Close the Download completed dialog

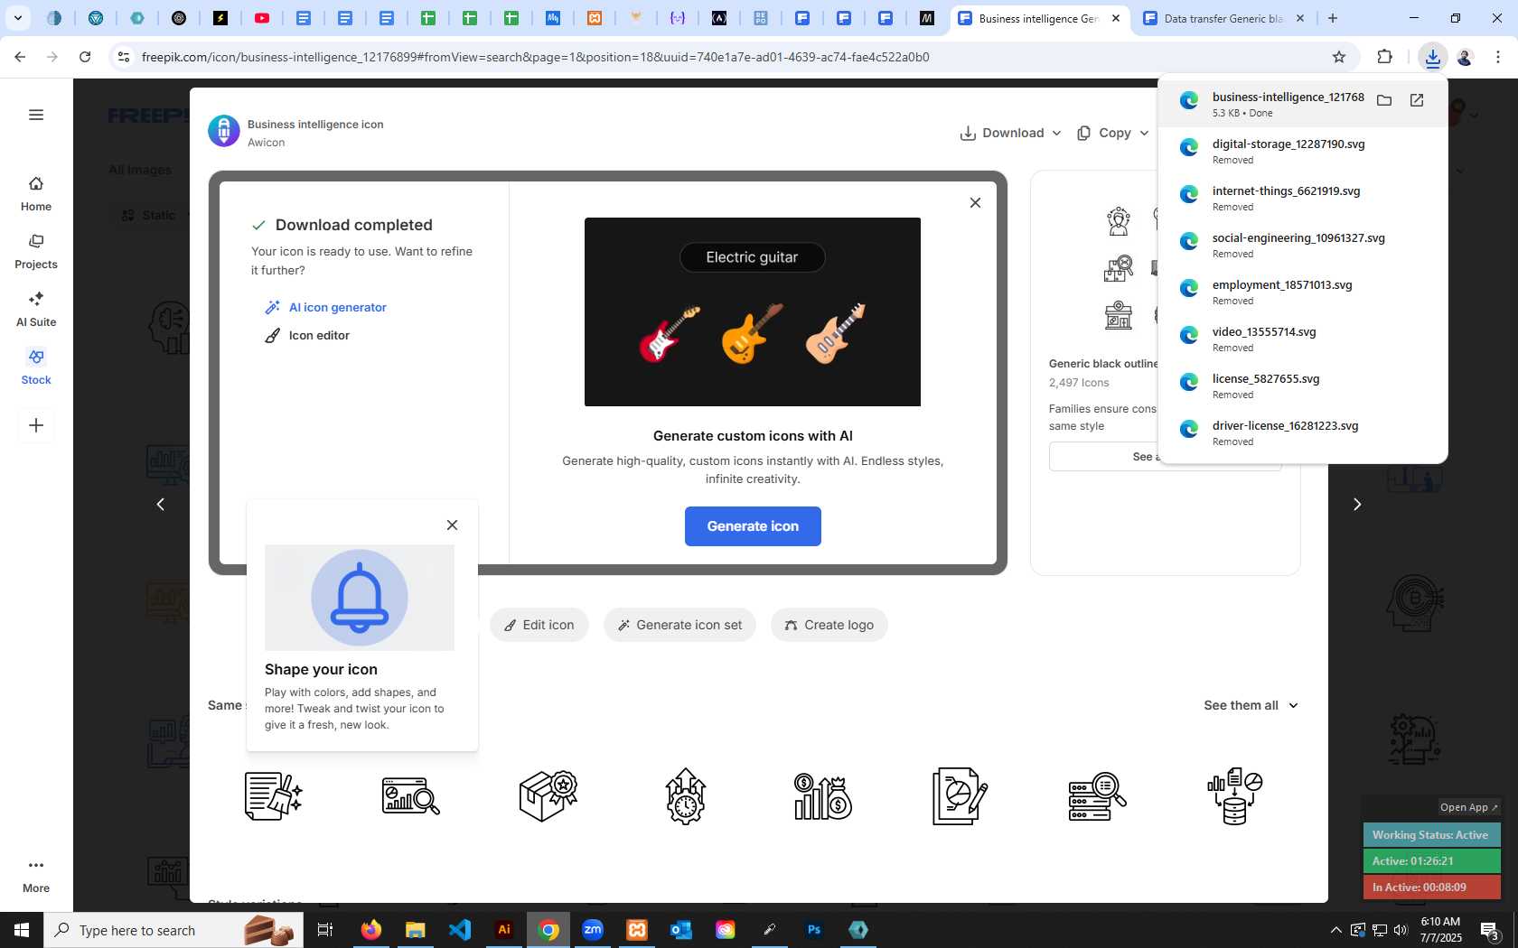pyautogui.click(x=975, y=202)
